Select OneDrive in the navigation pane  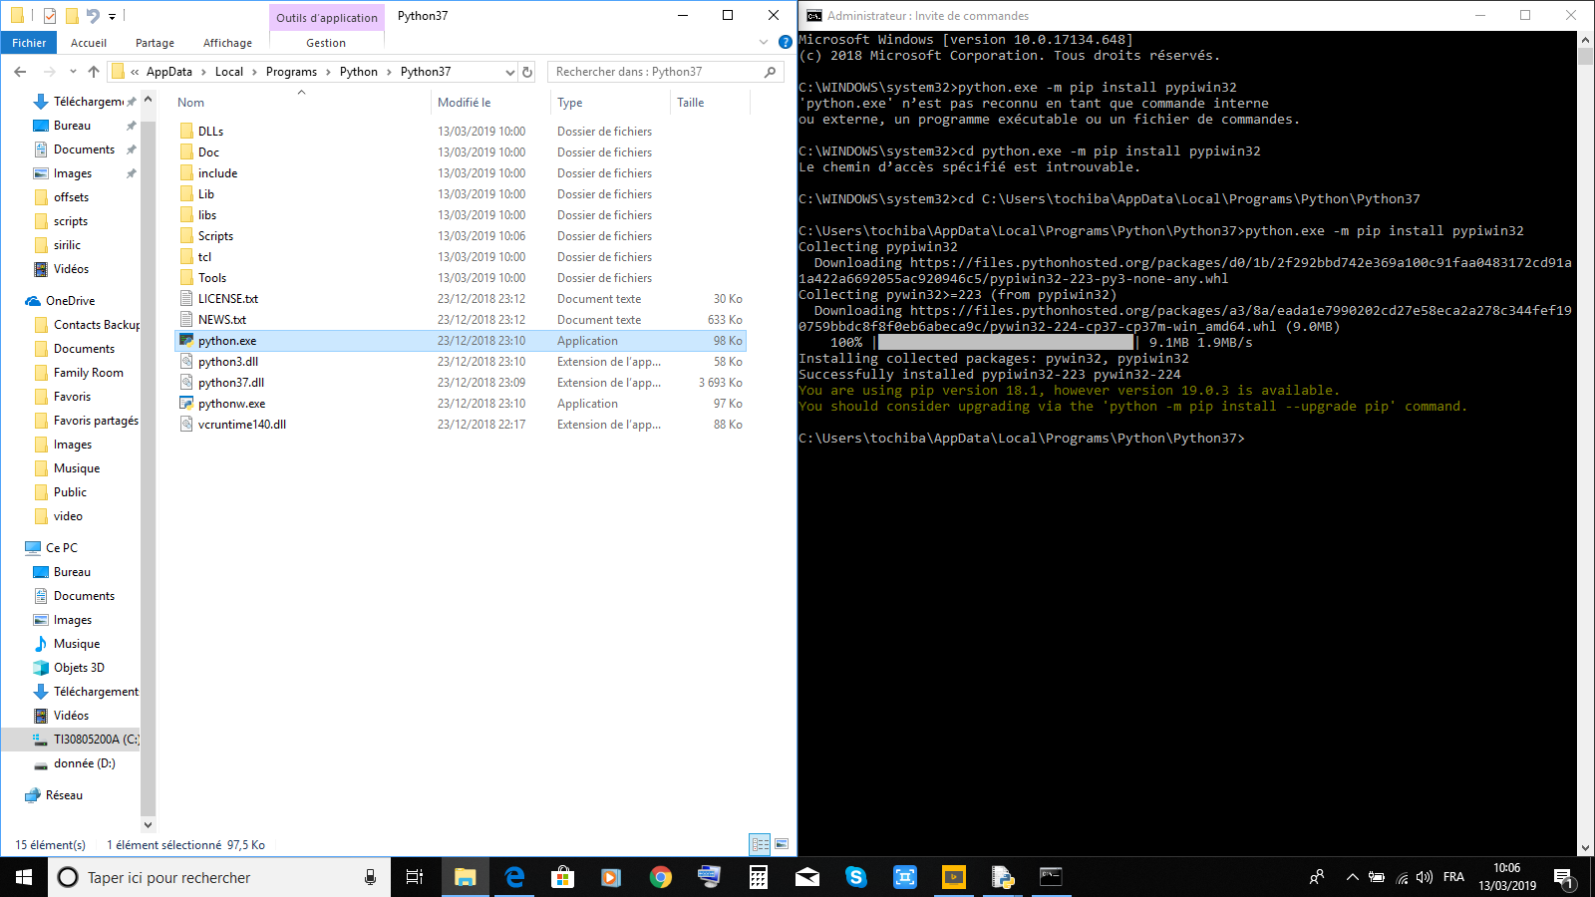coord(70,301)
